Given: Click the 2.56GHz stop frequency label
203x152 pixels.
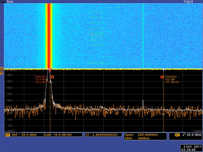Looking at the screenshot, I should (197, 131).
